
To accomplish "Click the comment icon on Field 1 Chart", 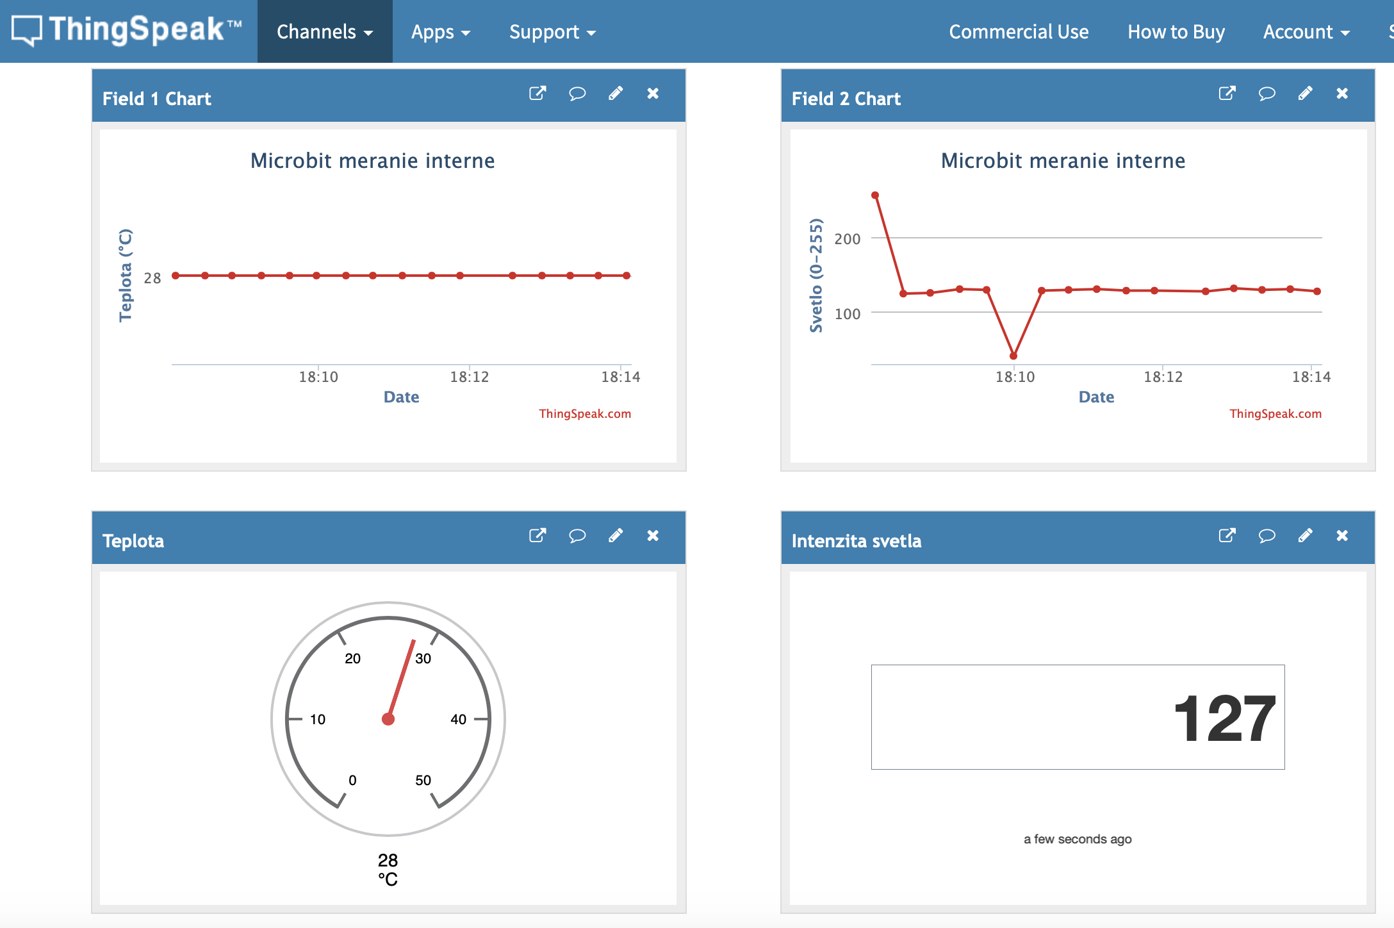I will (577, 94).
